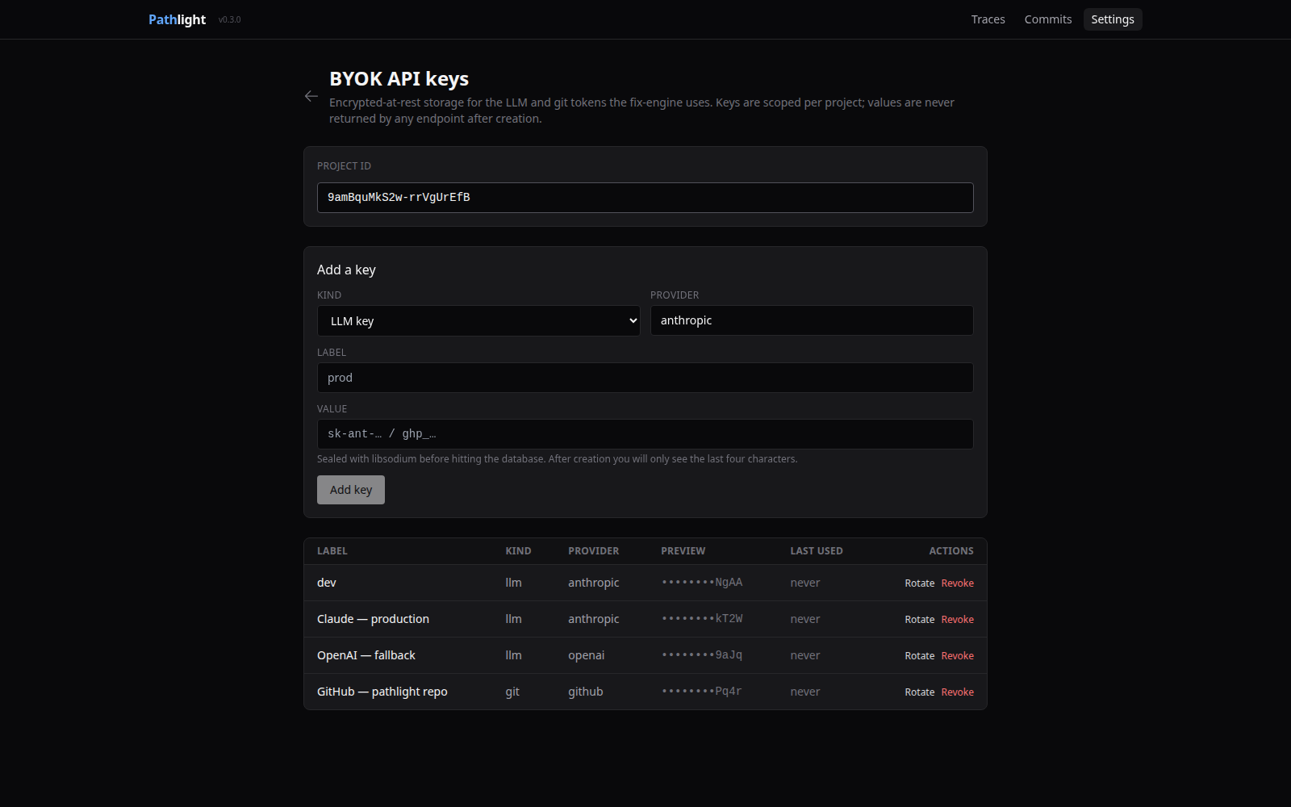Click the key preview ending in 9aJq
The width and height of the screenshot is (1291, 807).
click(x=702, y=655)
